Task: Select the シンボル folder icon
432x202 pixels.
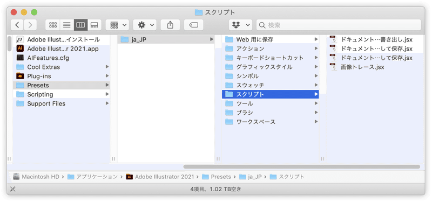Action: click(229, 76)
